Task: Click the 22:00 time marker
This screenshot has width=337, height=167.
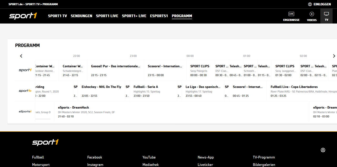Action: [x=76, y=56]
